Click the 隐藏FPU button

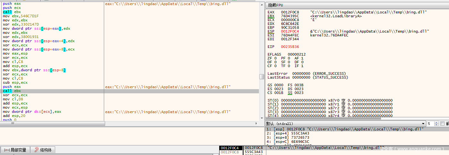(x=276, y=5)
